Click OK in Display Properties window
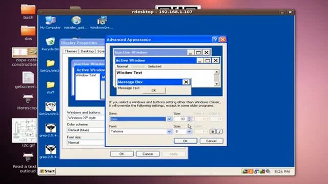 [122, 154]
